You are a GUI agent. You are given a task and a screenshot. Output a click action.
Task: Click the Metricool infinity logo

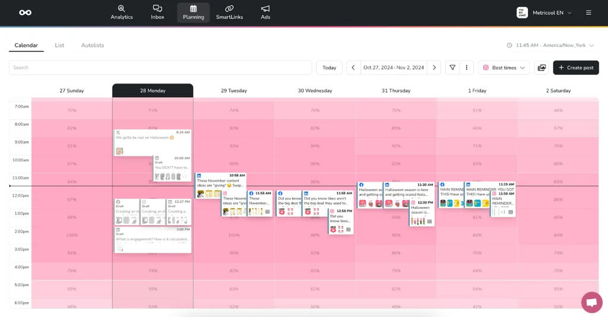tap(25, 12)
